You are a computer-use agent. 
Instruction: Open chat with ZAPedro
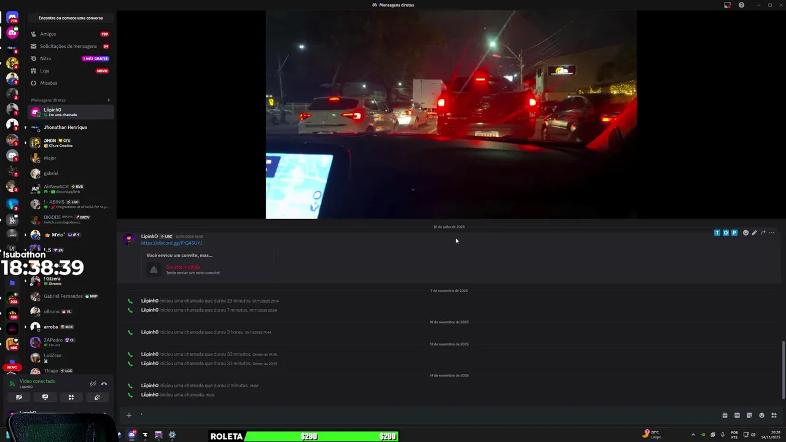click(x=71, y=342)
